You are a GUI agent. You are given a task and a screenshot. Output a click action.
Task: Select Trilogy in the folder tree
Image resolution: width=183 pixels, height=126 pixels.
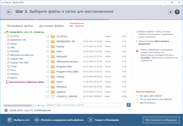13,66
